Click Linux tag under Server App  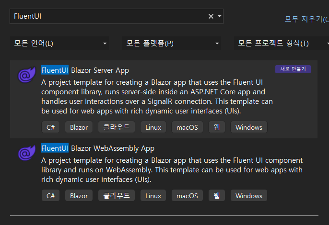[x=153, y=127]
